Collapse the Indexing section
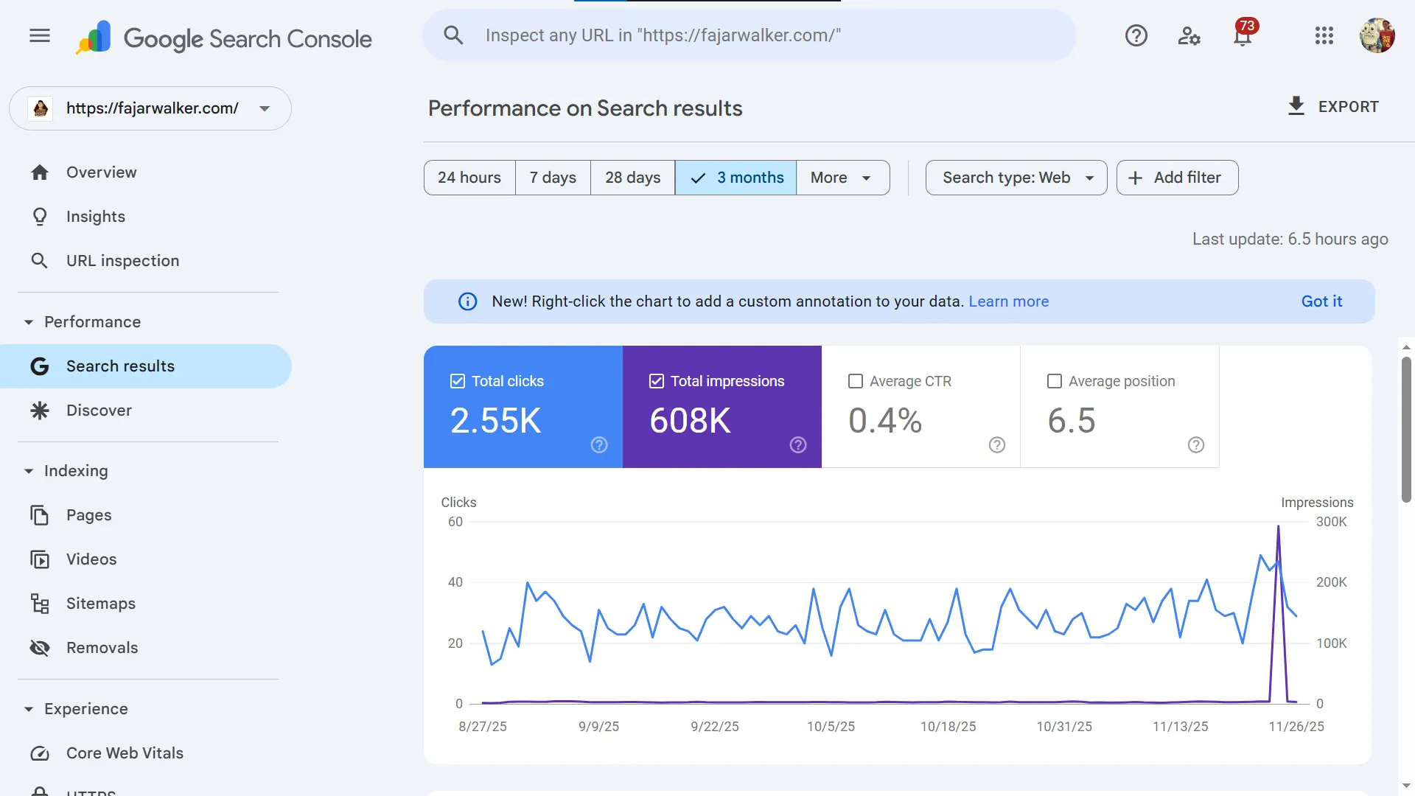Image resolution: width=1415 pixels, height=796 pixels. 29,471
